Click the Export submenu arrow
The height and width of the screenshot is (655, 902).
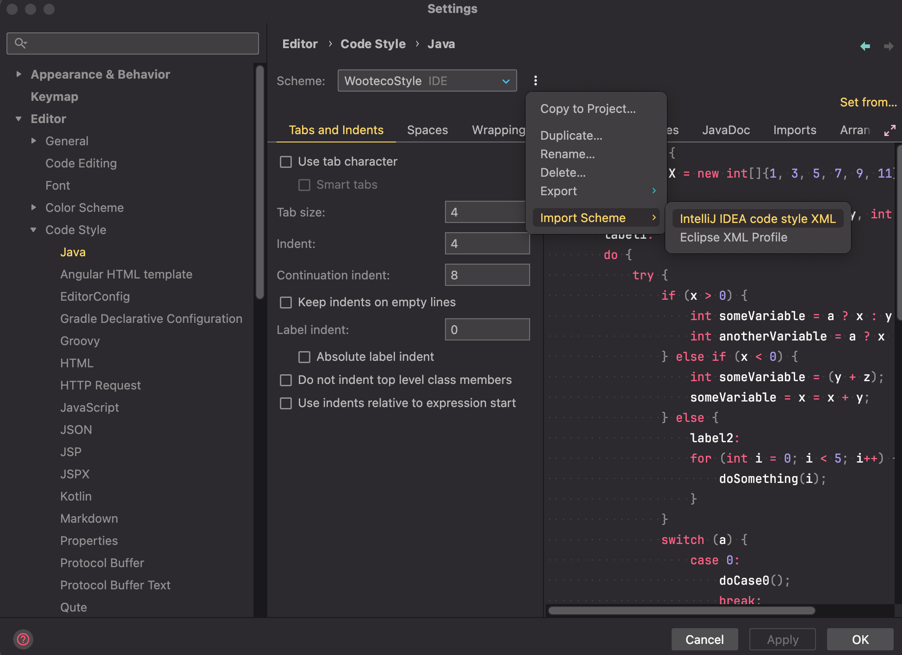654,191
